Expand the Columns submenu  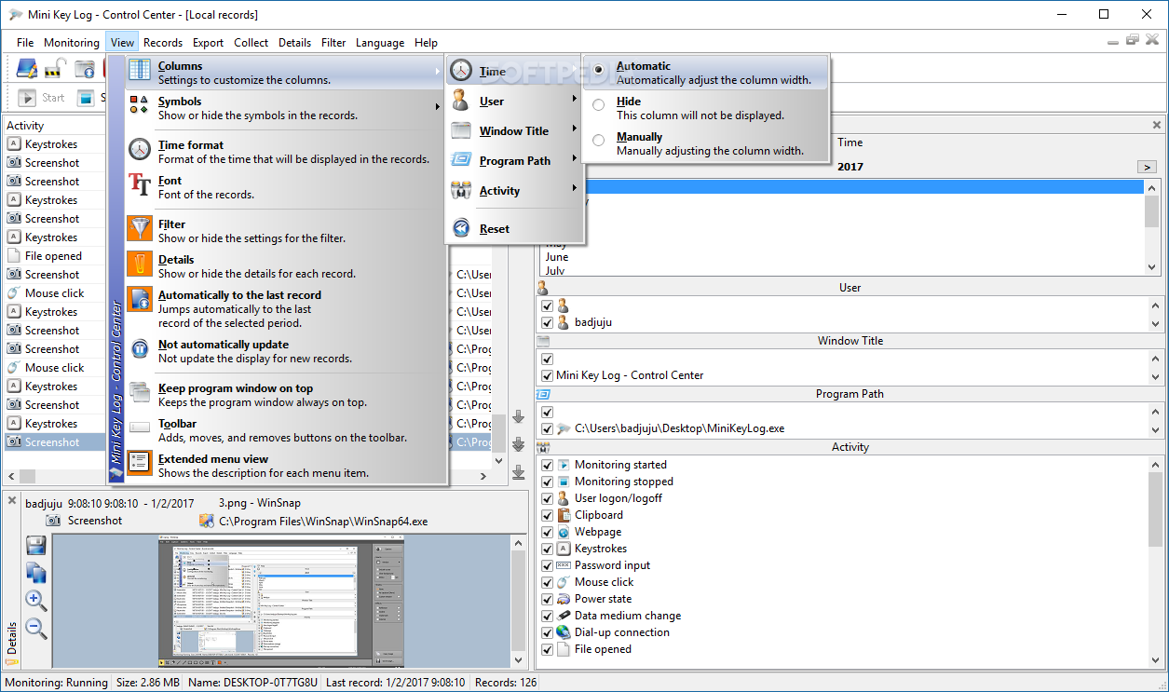[x=284, y=73]
